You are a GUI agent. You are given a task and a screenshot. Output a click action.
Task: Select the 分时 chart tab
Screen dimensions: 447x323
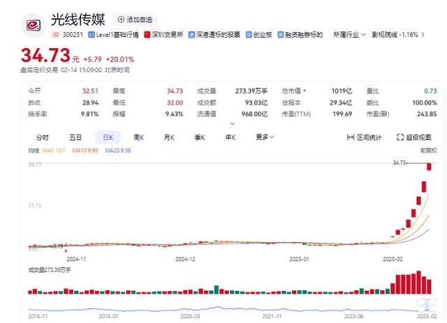pyautogui.click(x=43, y=137)
